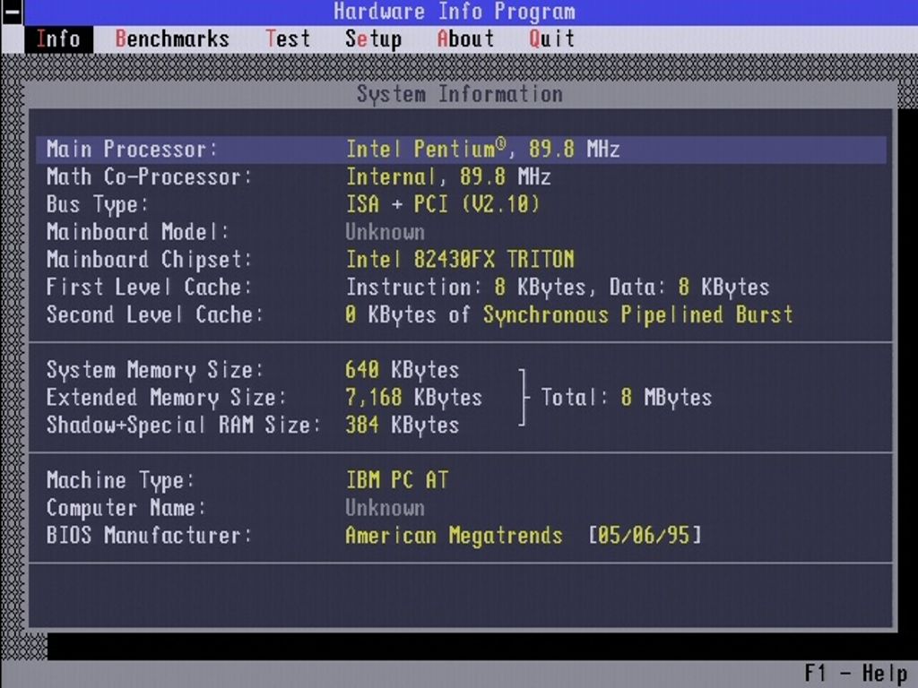Click the Unknown value beside Computer Name
Screen dimensions: 918x688
[385, 508]
